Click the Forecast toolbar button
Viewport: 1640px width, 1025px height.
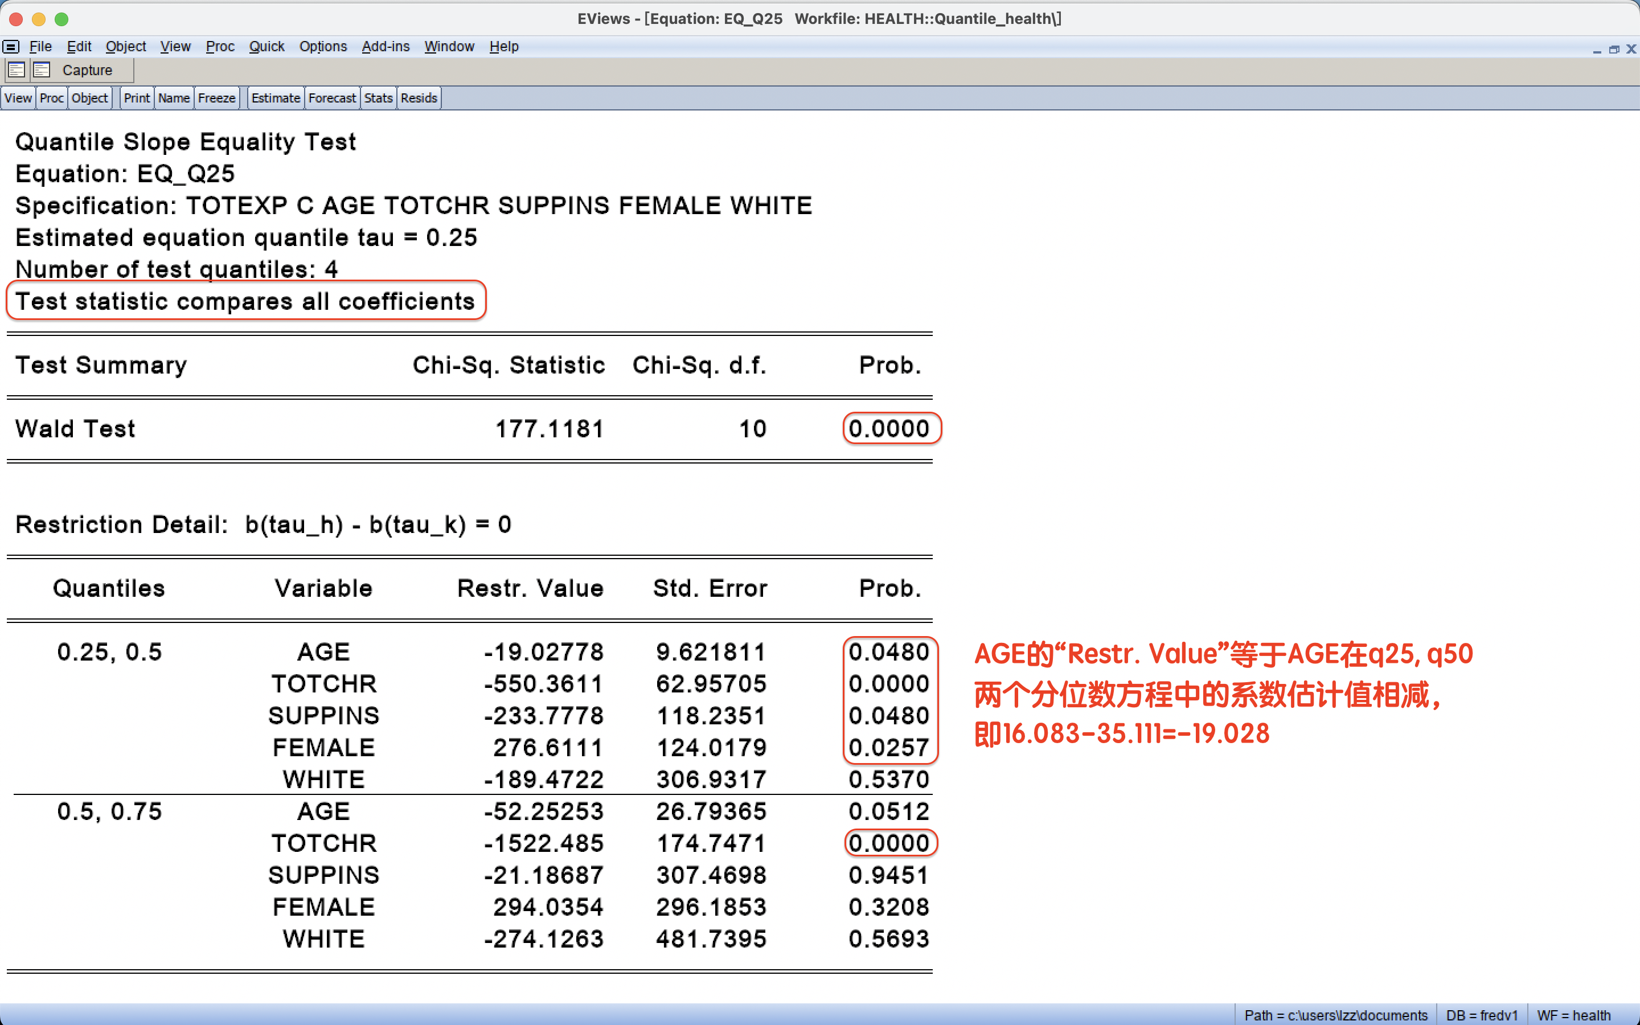click(x=331, y=97)
